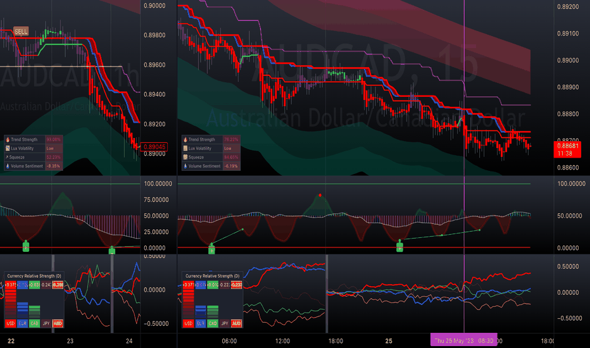
Task: Click the 93.08% Trend Strength value
Action: (x=53, y=140)
